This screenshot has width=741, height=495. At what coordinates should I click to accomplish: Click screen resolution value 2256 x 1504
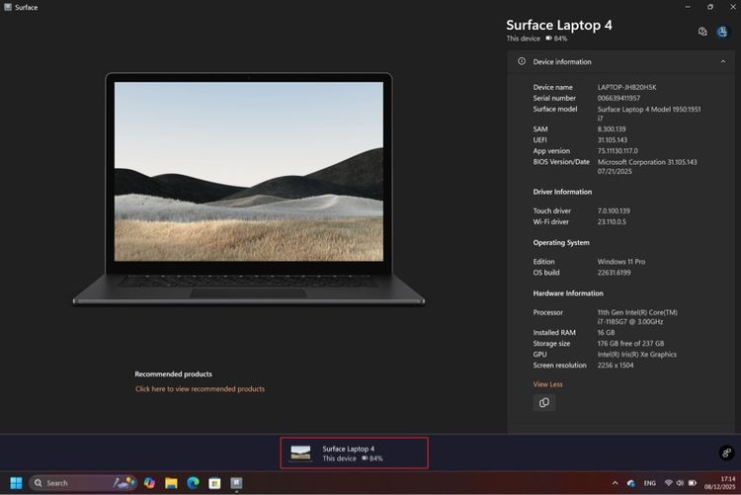[616, 365]
